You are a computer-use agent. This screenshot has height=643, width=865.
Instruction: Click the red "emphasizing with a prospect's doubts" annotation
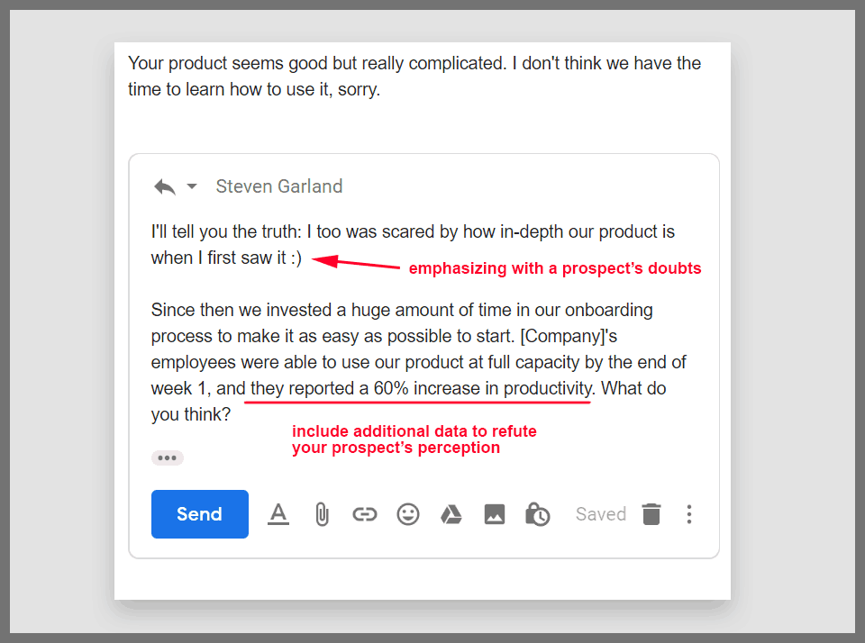click(555, 268)
